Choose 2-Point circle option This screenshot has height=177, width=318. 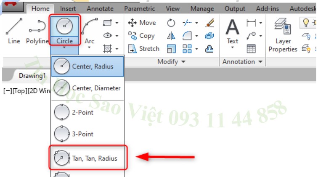87,112
